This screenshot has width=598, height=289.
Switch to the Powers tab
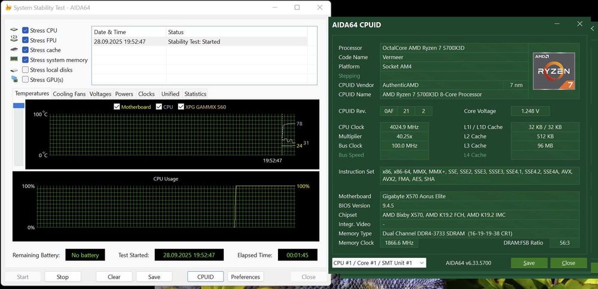(x=124, y=94)
